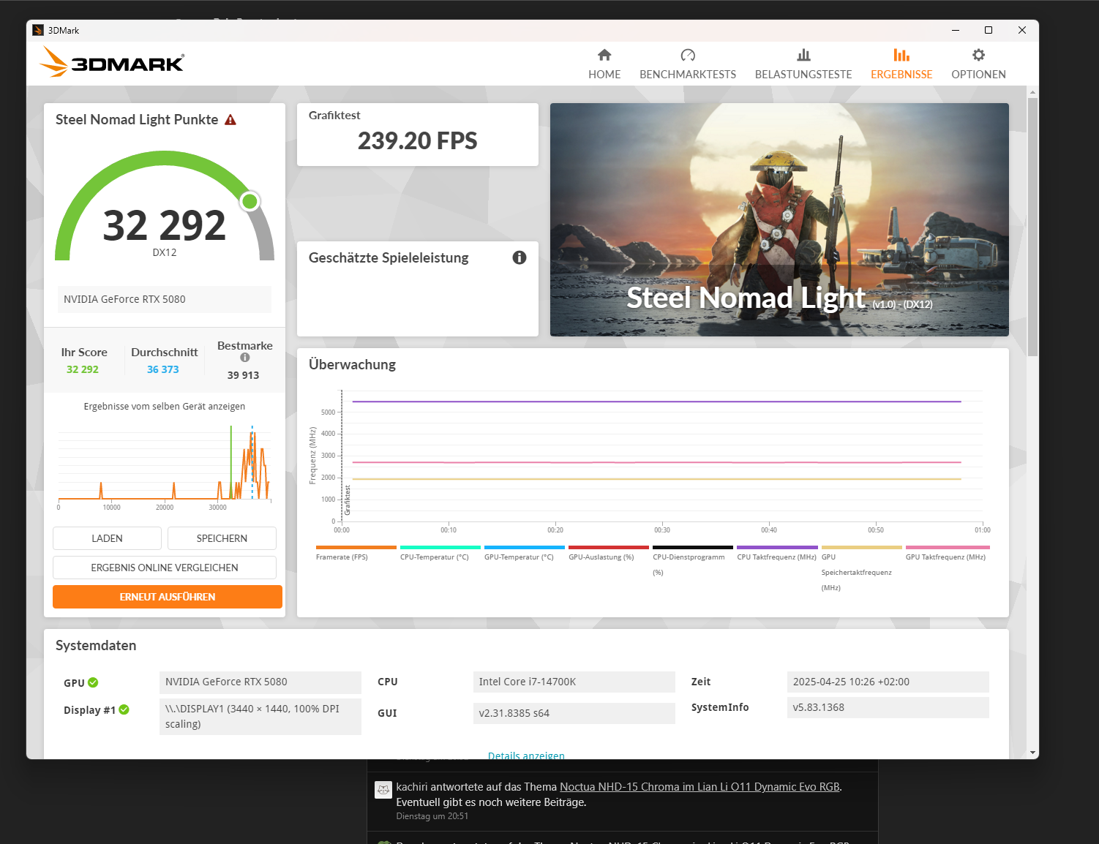Click the SystemInfo value v5.83.1368

(x=888, y=707)
